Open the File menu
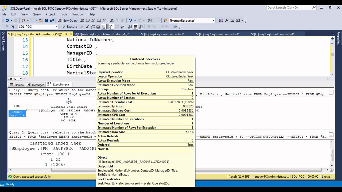This screenshot has height=192, width=342. (4, 14)
